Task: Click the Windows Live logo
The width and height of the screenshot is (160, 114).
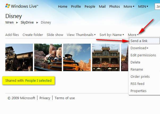Action: click(22, 6)
